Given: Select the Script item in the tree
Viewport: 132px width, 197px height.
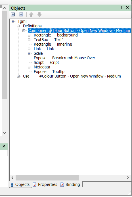Looking at the screenshot, I should click(46, 62).
